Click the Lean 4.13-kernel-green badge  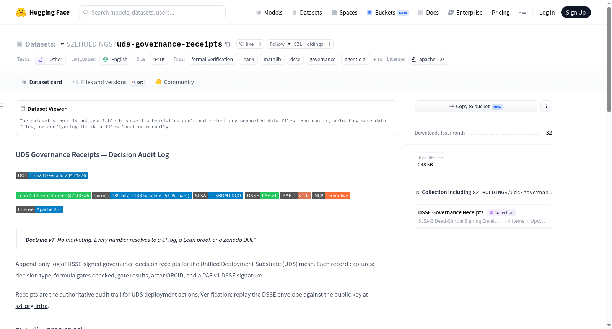pos(53,196)
